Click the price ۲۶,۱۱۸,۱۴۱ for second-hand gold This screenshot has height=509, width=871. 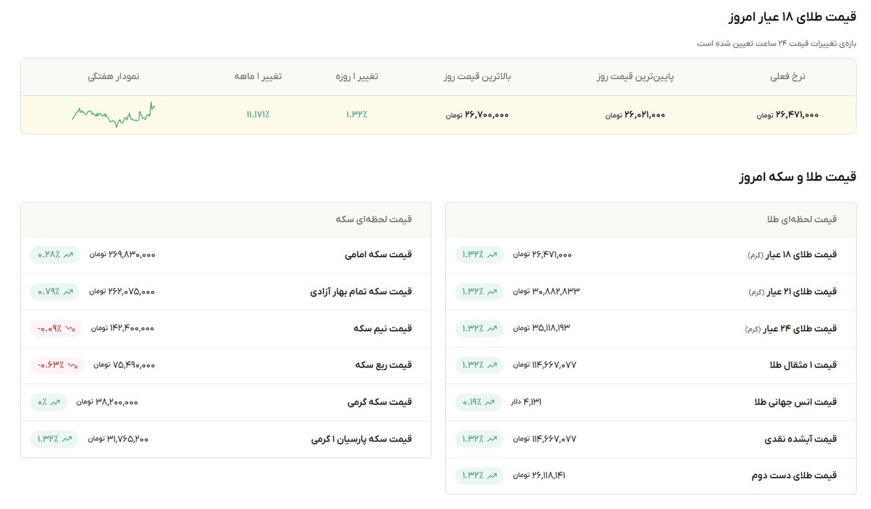click(x=539, y=475)
